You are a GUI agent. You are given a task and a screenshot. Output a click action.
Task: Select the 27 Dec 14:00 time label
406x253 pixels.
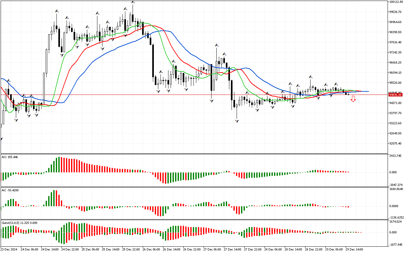232,250
